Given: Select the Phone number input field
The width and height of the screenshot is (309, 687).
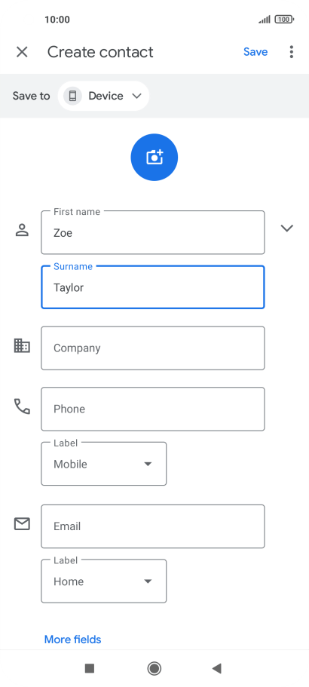Looking at the screenshot, I should pos(153,409).
